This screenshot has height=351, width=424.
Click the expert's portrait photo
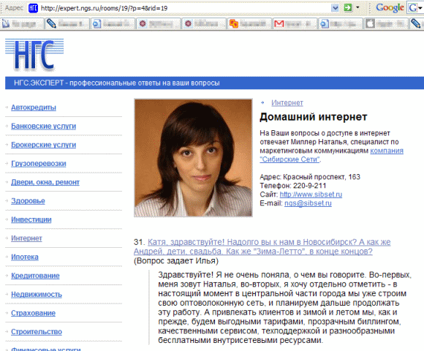(193, 158)
